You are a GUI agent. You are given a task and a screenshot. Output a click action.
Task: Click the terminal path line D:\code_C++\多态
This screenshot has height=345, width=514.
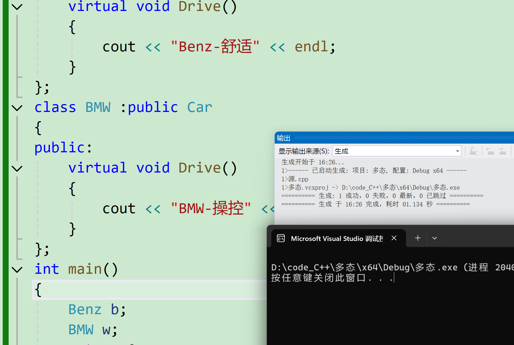point(393,267)
